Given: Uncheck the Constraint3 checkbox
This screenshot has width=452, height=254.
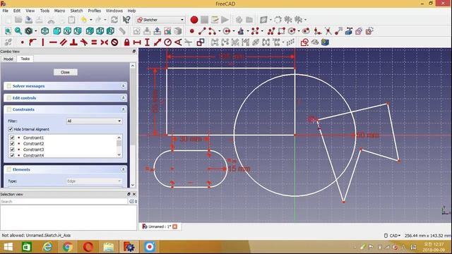Looking at the screenshot, I should click(12, 150).
